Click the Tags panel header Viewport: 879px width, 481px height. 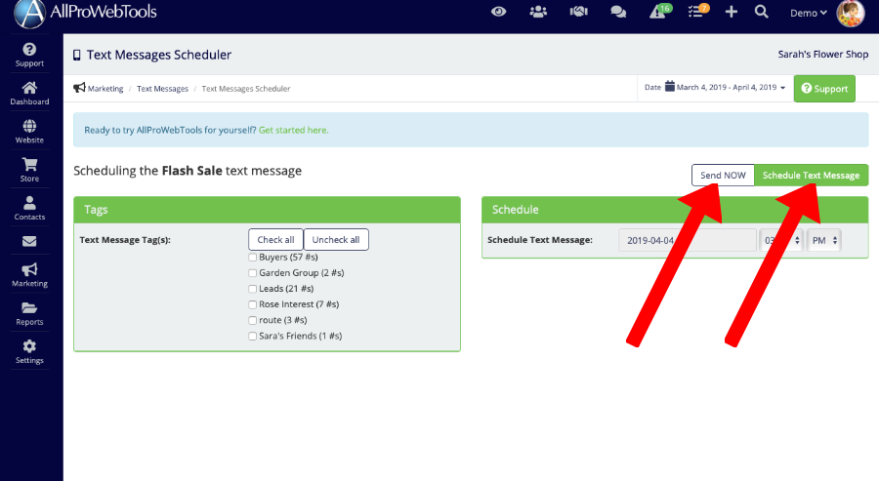pos(267,210)
